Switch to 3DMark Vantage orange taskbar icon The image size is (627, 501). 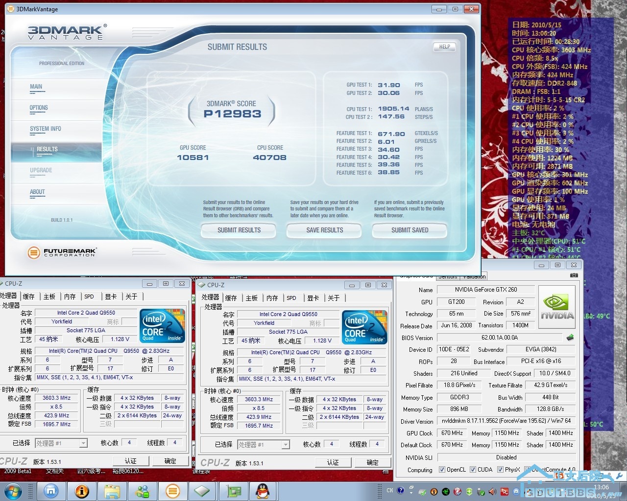[172, 491]
